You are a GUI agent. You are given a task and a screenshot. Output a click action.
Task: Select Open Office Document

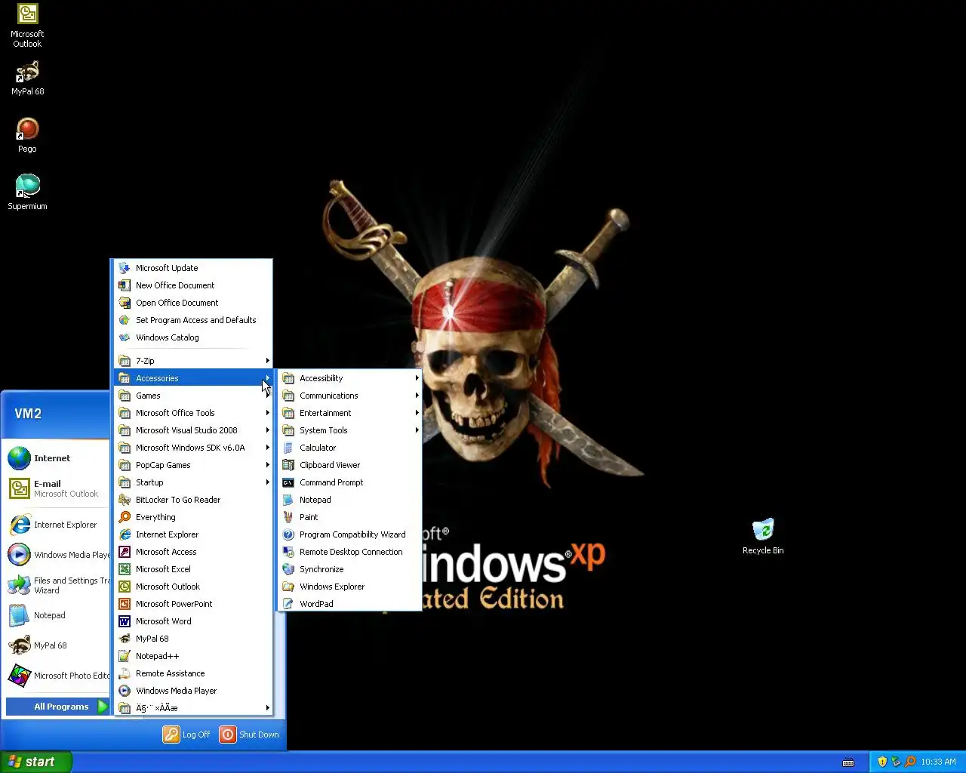193,303
